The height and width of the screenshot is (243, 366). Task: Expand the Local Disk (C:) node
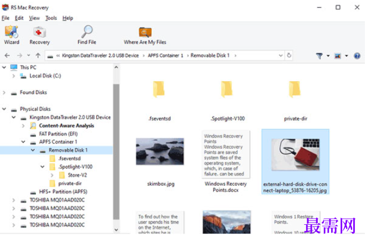(13, 76)
